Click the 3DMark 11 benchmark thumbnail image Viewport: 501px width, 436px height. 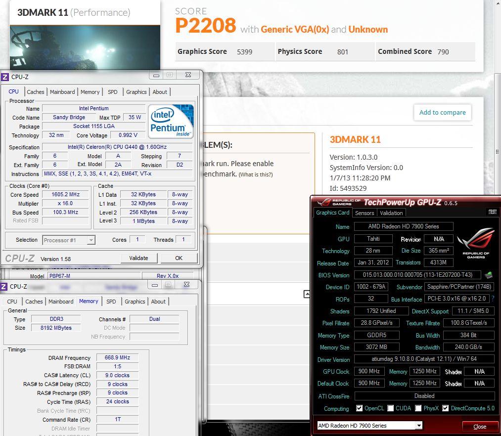85,47
